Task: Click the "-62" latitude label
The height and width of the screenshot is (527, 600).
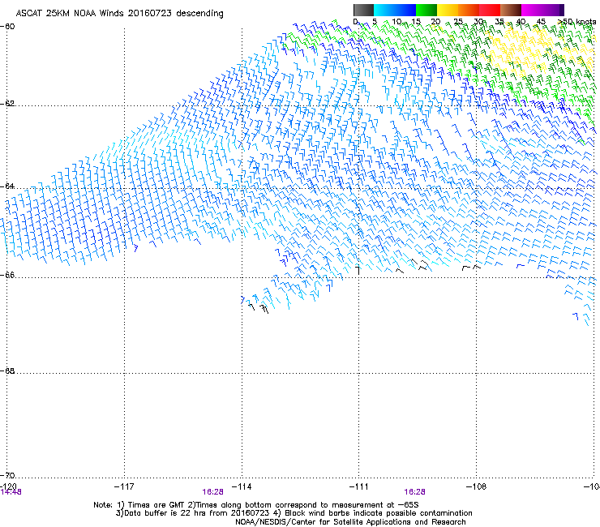Action: click(x=7, y=103)
